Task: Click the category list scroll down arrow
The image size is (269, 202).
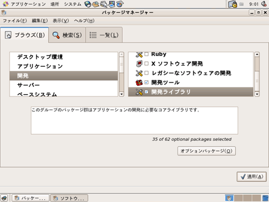Action: pyautogui.click(x=122, y=94)
